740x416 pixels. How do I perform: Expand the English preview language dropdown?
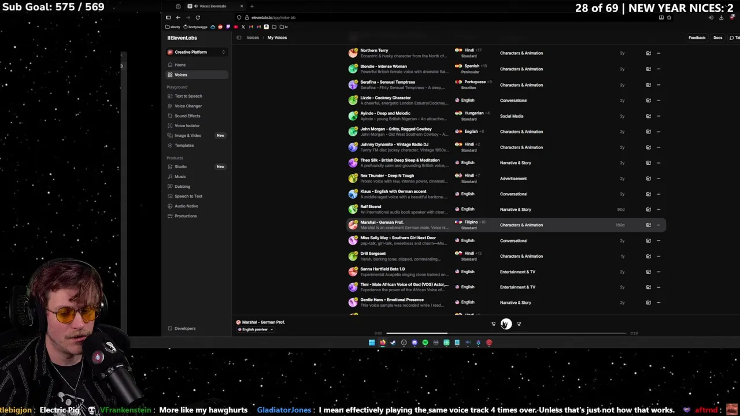tap(255, 329)
